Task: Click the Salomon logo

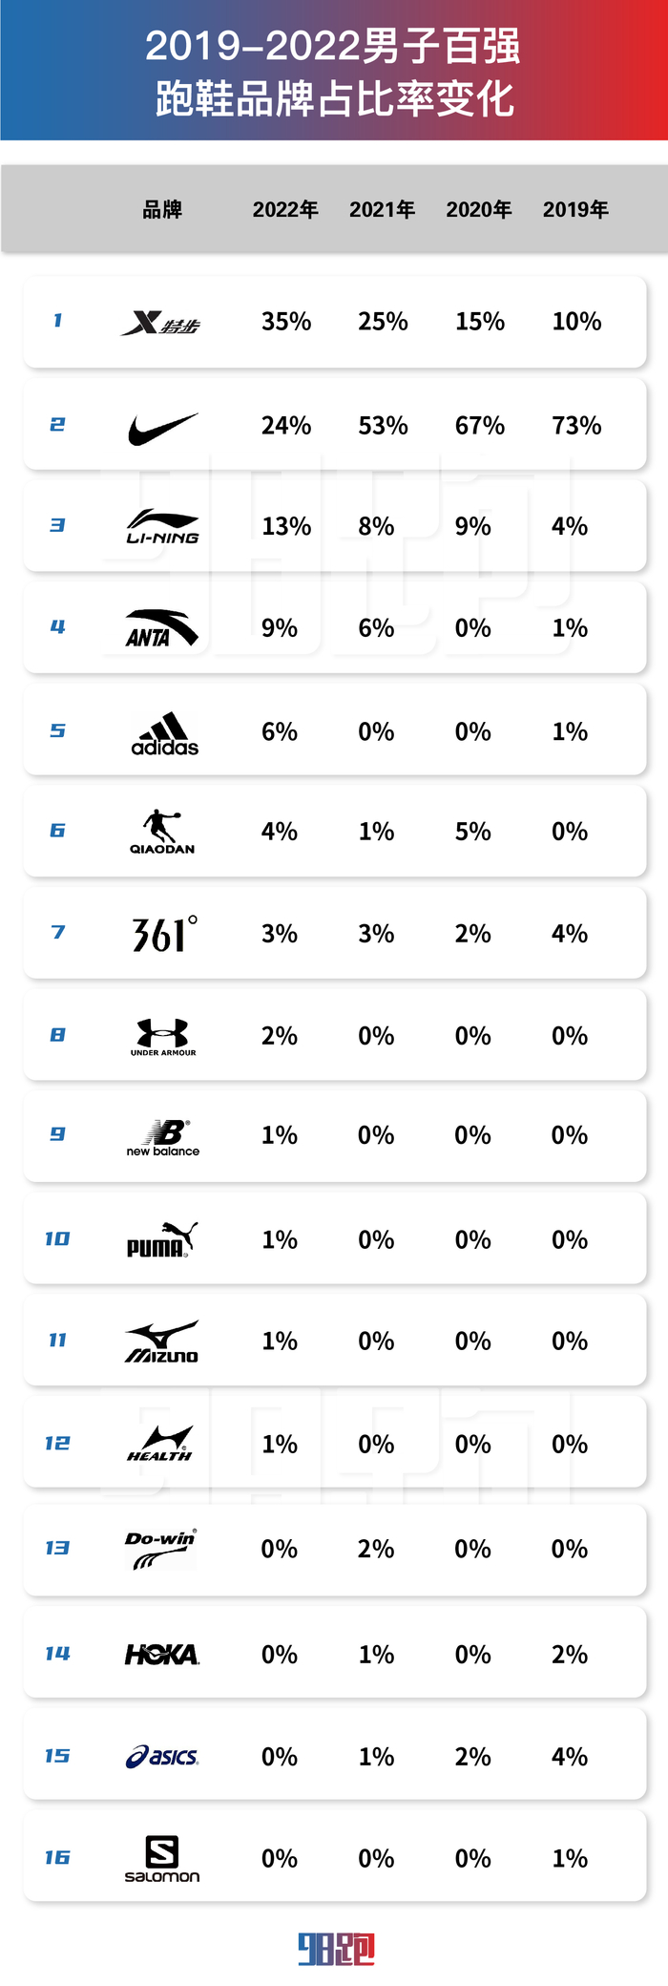Action: click(x=162, y=1859)
